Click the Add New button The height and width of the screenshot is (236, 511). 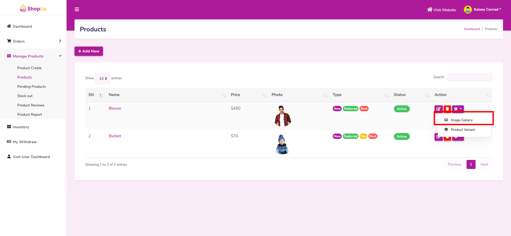(89, 51)
